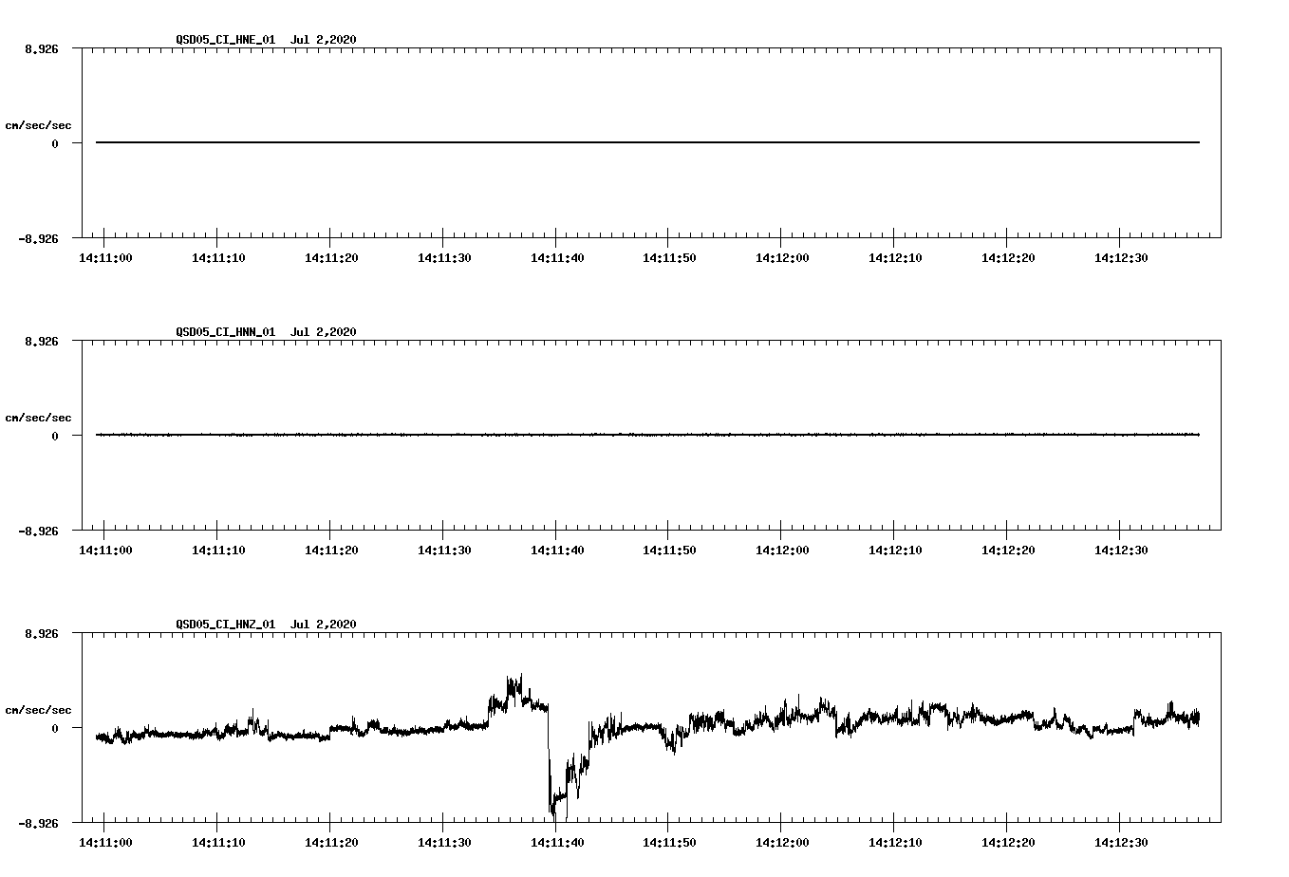Screen dimensions: 1289x877
Task: Click the flat HNE trace line
Action: pos(647,142)
